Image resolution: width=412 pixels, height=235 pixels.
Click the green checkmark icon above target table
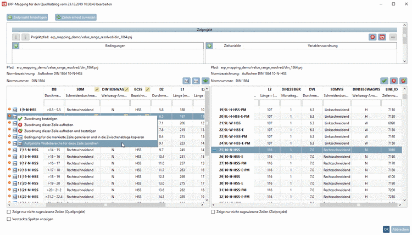(x=384, y=81)
